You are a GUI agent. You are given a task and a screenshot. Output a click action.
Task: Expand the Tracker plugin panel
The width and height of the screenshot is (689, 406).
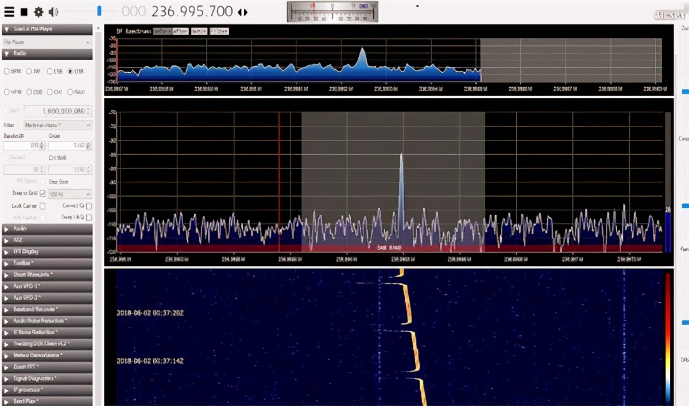[47, 263]
